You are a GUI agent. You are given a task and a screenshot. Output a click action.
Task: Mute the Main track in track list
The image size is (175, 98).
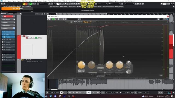tap(22, 36)
